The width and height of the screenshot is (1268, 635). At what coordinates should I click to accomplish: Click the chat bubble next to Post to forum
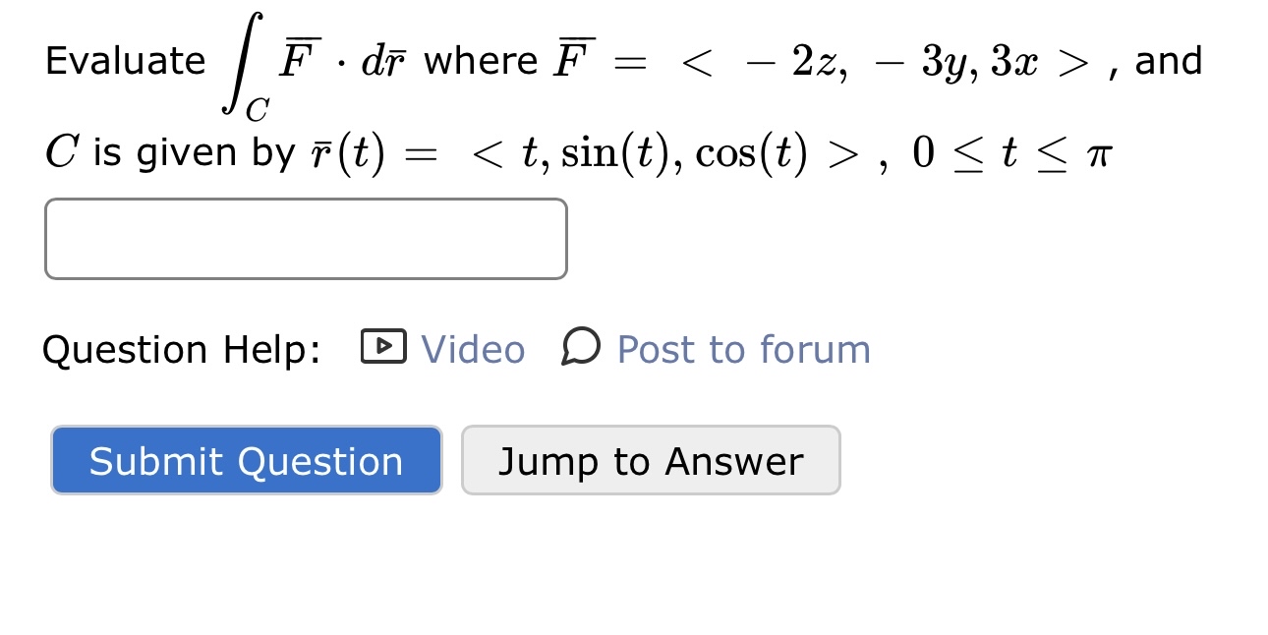tap(579, 348)
